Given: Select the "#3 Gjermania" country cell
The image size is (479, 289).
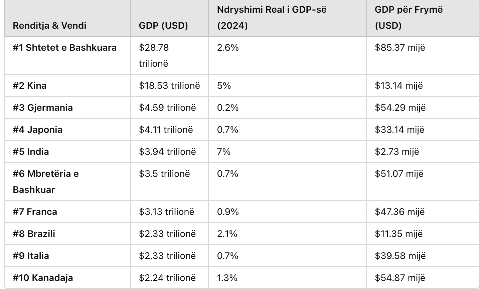Looking at the screenshot, I should coord(43,107).
